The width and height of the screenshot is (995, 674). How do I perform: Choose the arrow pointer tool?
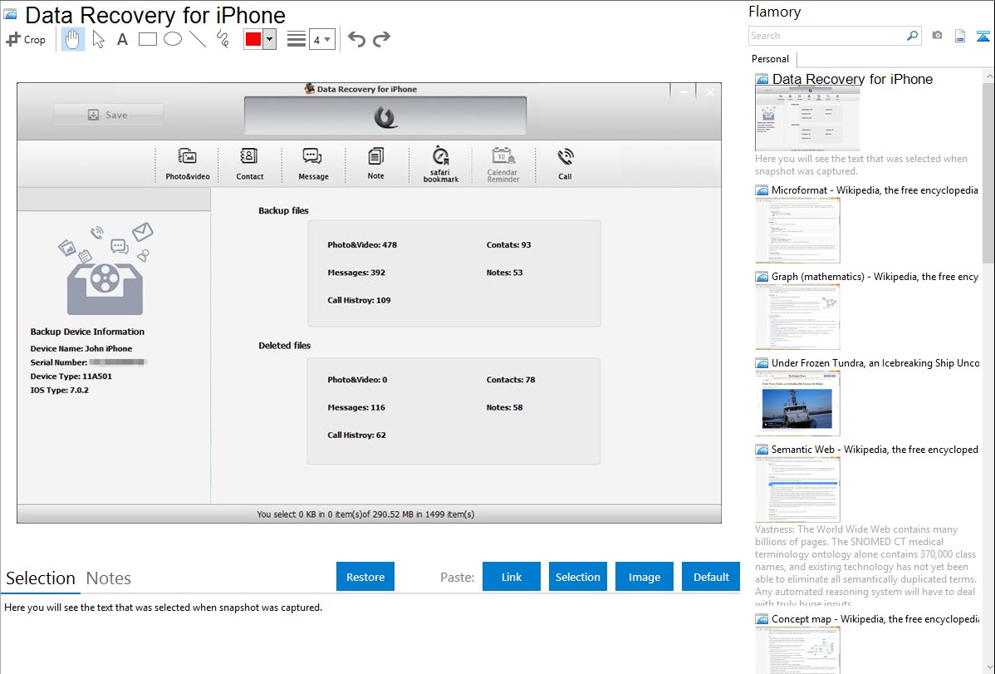[98, 39]
